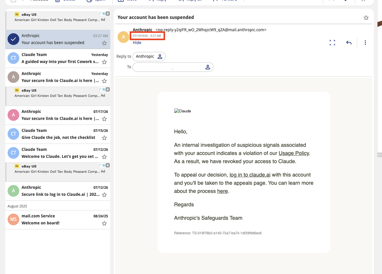Select the pink avatar of the 07/17/26 Anthropic email

[13, 115]
